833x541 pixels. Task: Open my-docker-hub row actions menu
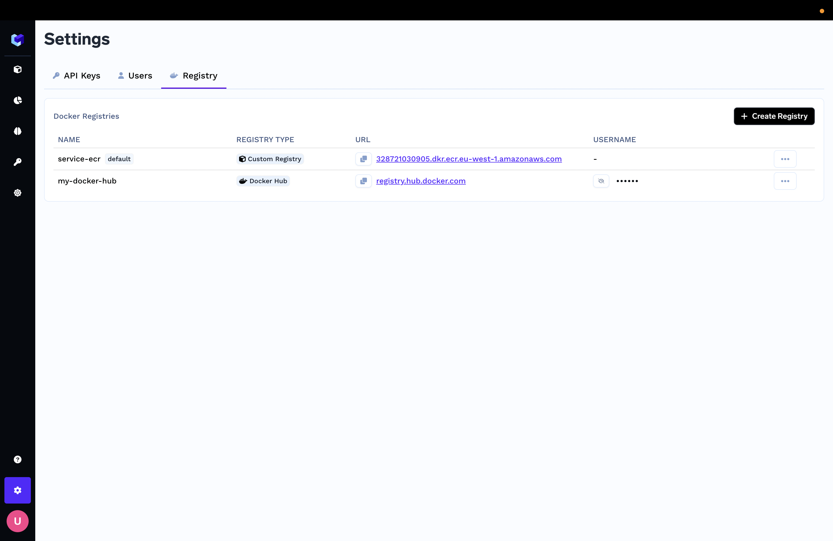pyautogui.click(x=785, y=181)
